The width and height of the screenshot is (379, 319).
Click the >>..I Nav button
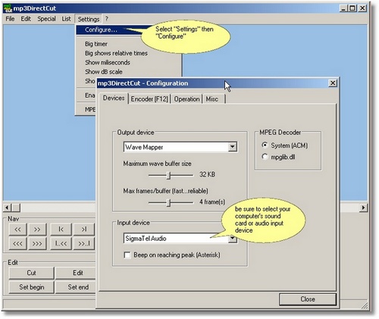point(84,244)
